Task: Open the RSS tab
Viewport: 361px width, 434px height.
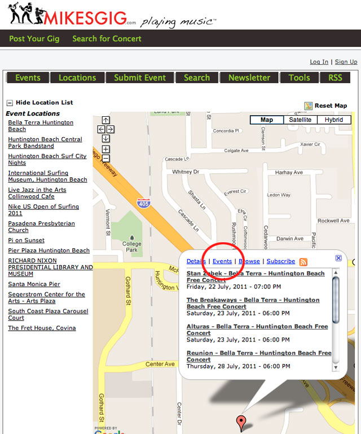Action: tap(335, 78)
